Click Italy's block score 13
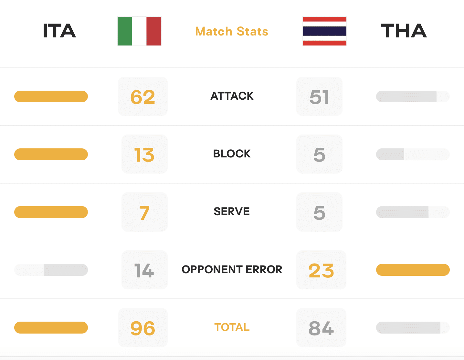 144,155
